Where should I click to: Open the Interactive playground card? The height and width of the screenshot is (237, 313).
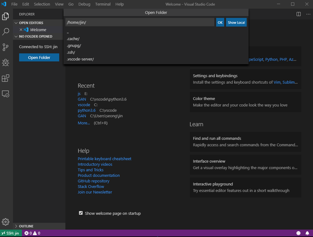[x=245, y=187]
